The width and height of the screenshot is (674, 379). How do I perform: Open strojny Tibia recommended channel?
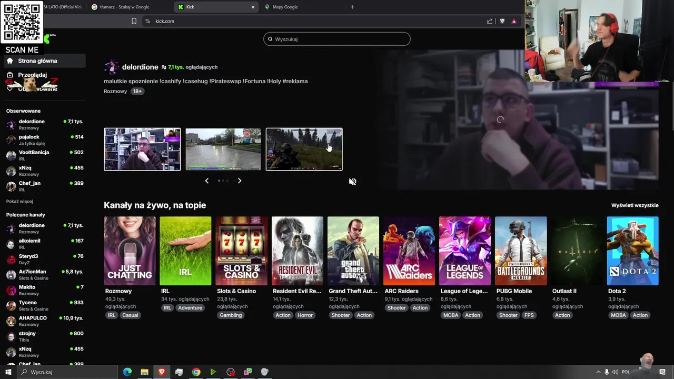coord(45,336)
